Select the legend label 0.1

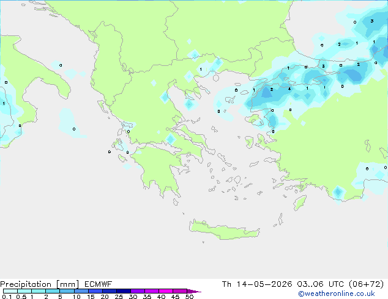[x=7, y=297]
